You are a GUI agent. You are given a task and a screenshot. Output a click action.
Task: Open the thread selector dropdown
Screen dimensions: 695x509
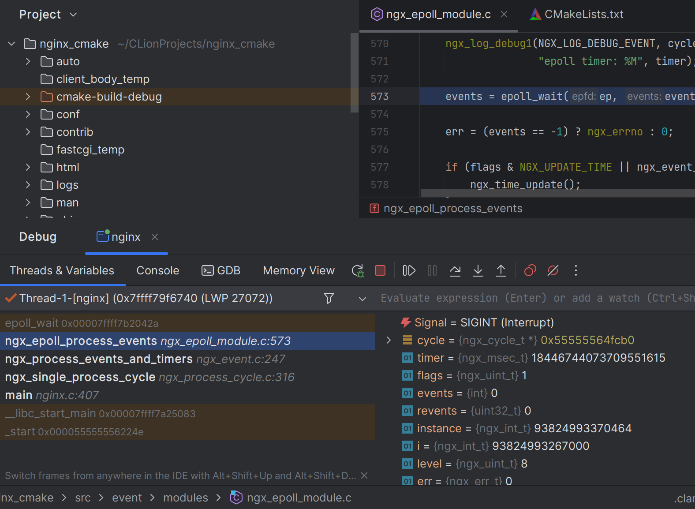point(362,299)
